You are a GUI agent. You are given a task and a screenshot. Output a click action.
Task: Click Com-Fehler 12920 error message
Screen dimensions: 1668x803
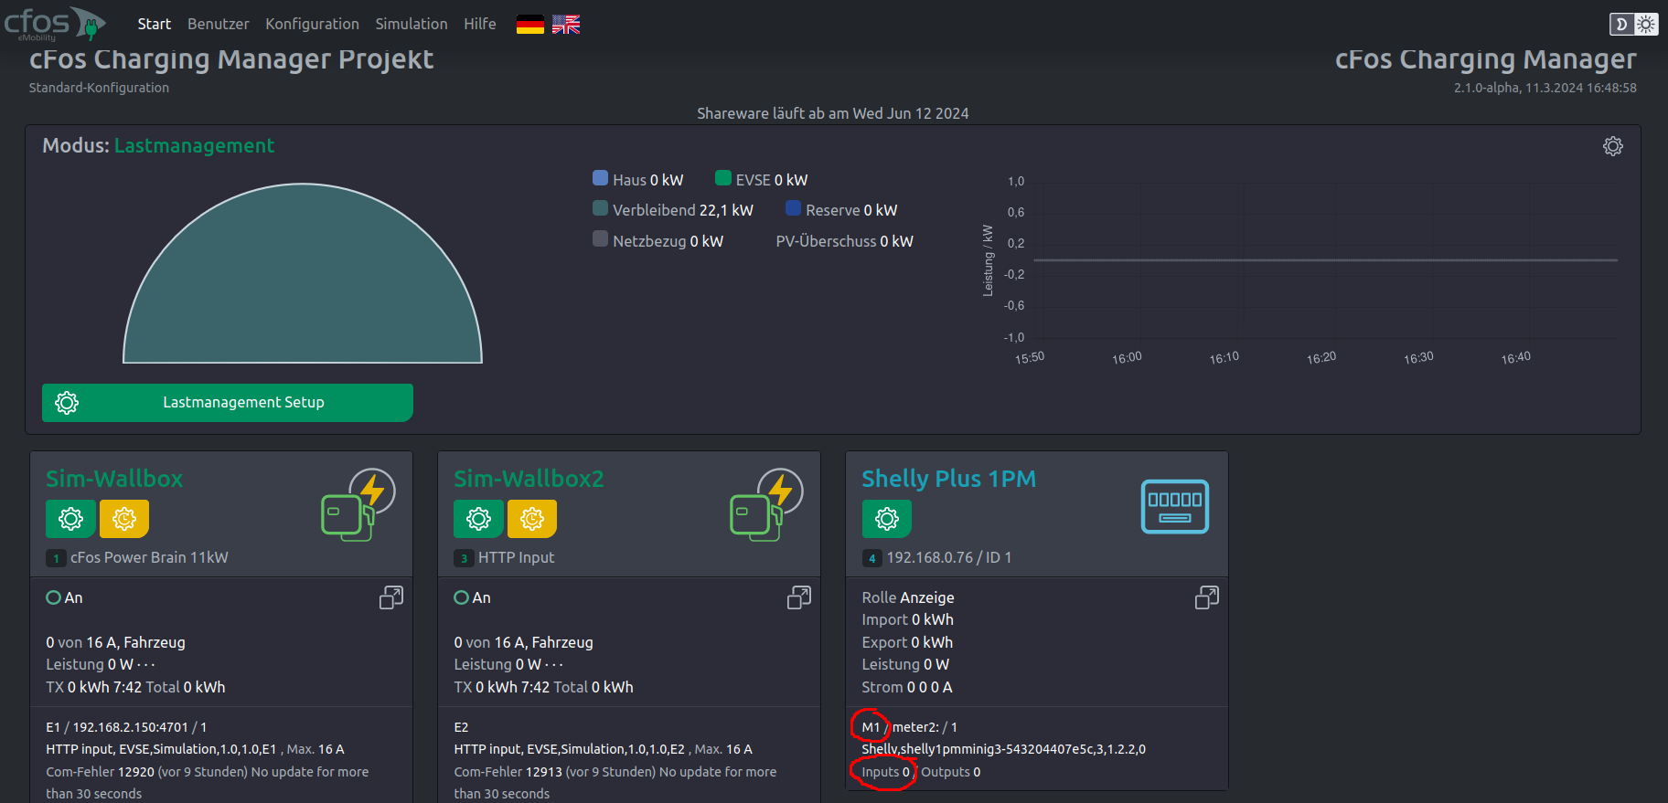(208, 782)
